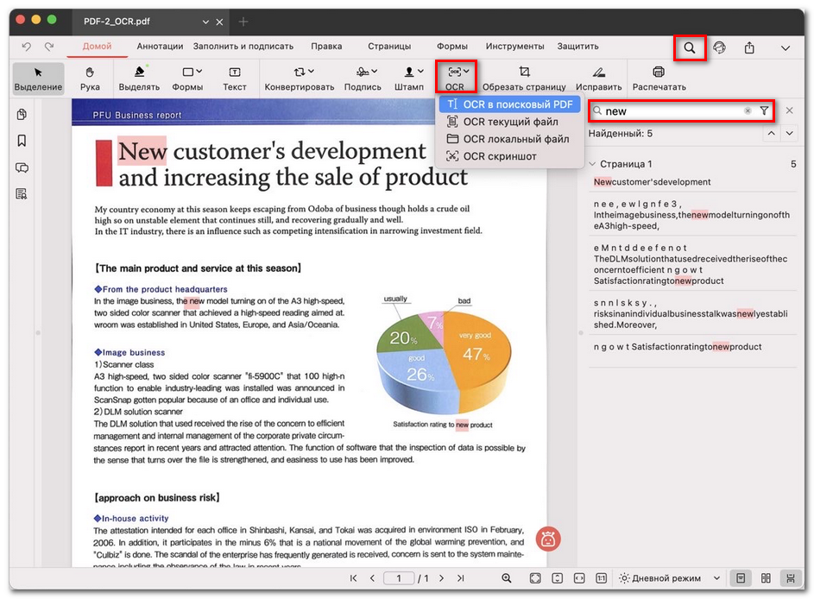This screenshot has width=814, height=599.
Task: Click the Распечатать printer icon
Action: [659, 73]
